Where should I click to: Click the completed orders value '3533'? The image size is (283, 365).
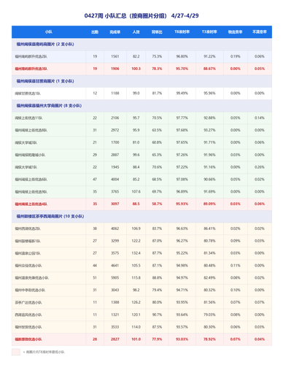115,327
